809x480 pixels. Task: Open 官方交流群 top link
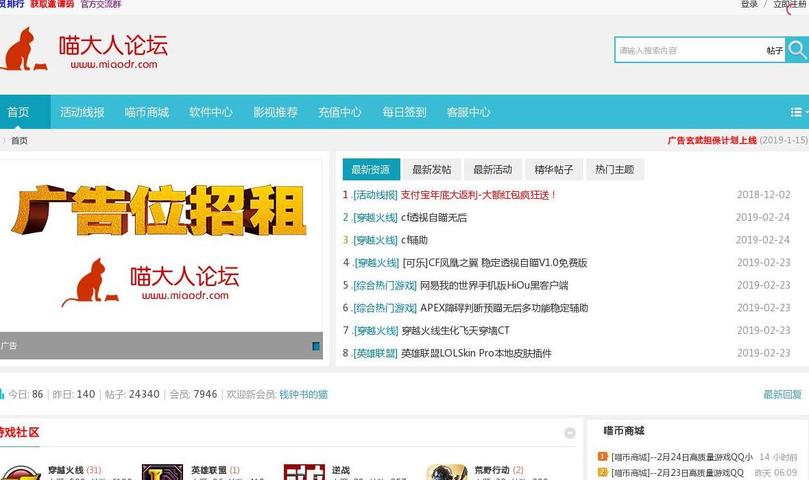click(x=101, y=4)
